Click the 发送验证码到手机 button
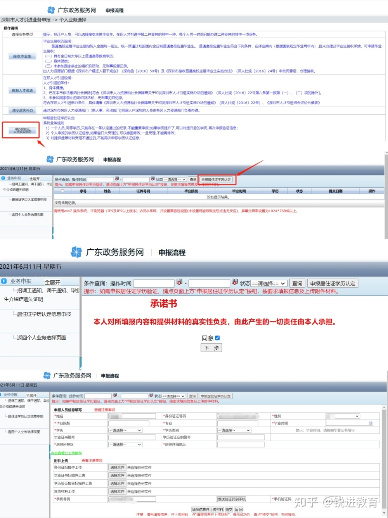 (x=232, y=499)
